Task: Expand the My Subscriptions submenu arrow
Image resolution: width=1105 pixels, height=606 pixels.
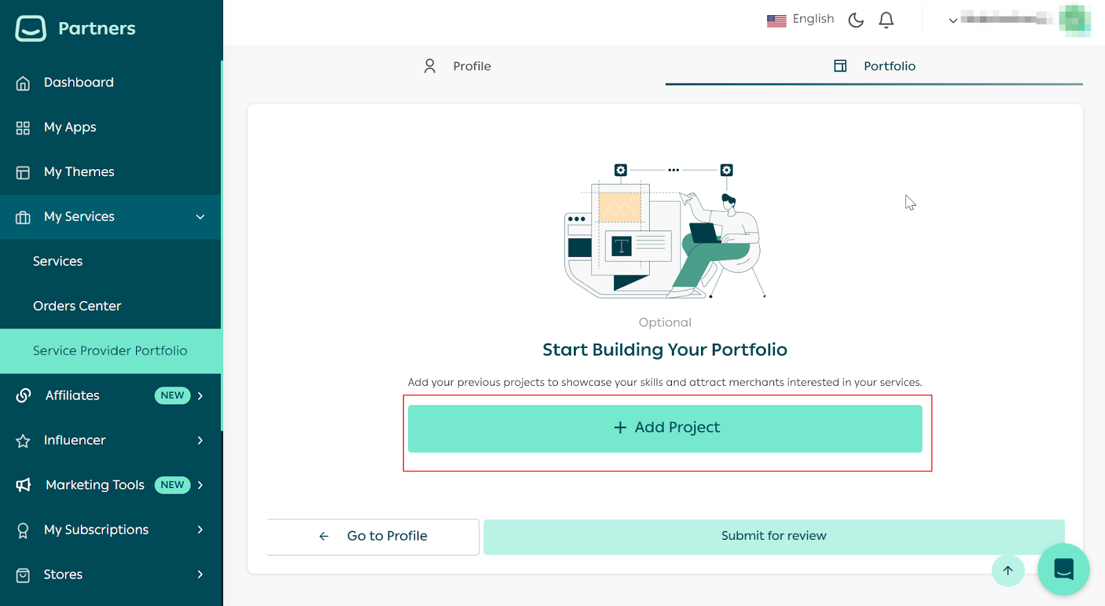Action: pos(200,529)
